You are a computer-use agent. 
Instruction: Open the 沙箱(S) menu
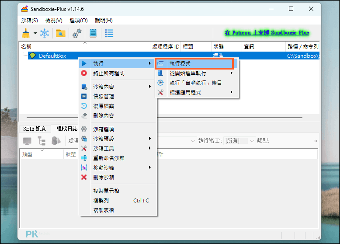pyautogui.click(x=29, y=21)
